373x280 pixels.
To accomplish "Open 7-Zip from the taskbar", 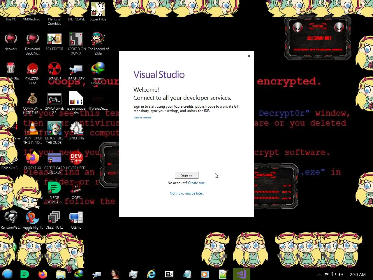I will (x=169, y=274).
